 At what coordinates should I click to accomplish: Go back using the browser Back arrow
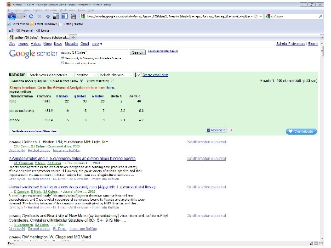(x=12, y=17)
